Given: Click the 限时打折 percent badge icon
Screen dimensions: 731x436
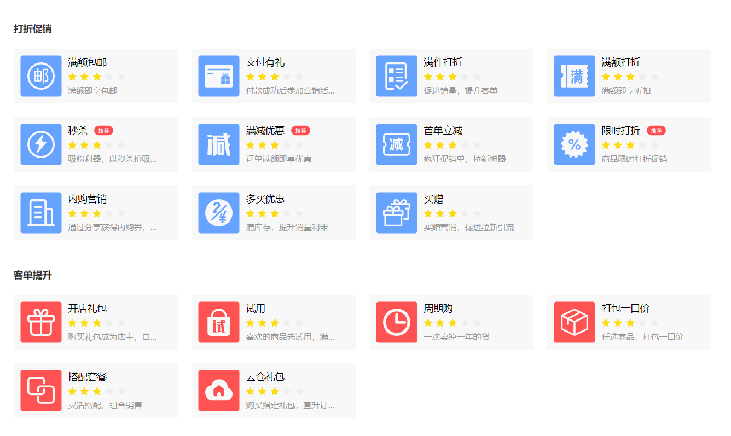Looking at the screenshot, I should pyautogui.click(x=575, y=144).
